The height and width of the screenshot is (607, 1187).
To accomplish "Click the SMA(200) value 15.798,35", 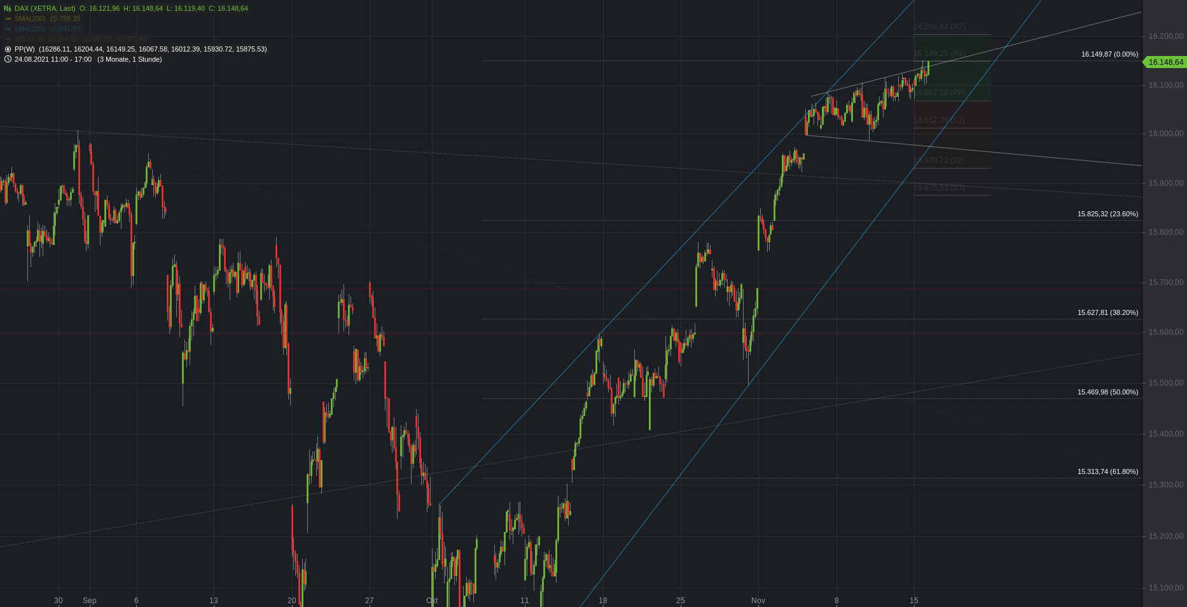I will point(65,18).
